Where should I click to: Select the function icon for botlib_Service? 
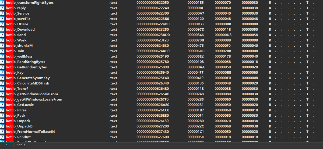point(2,13)
